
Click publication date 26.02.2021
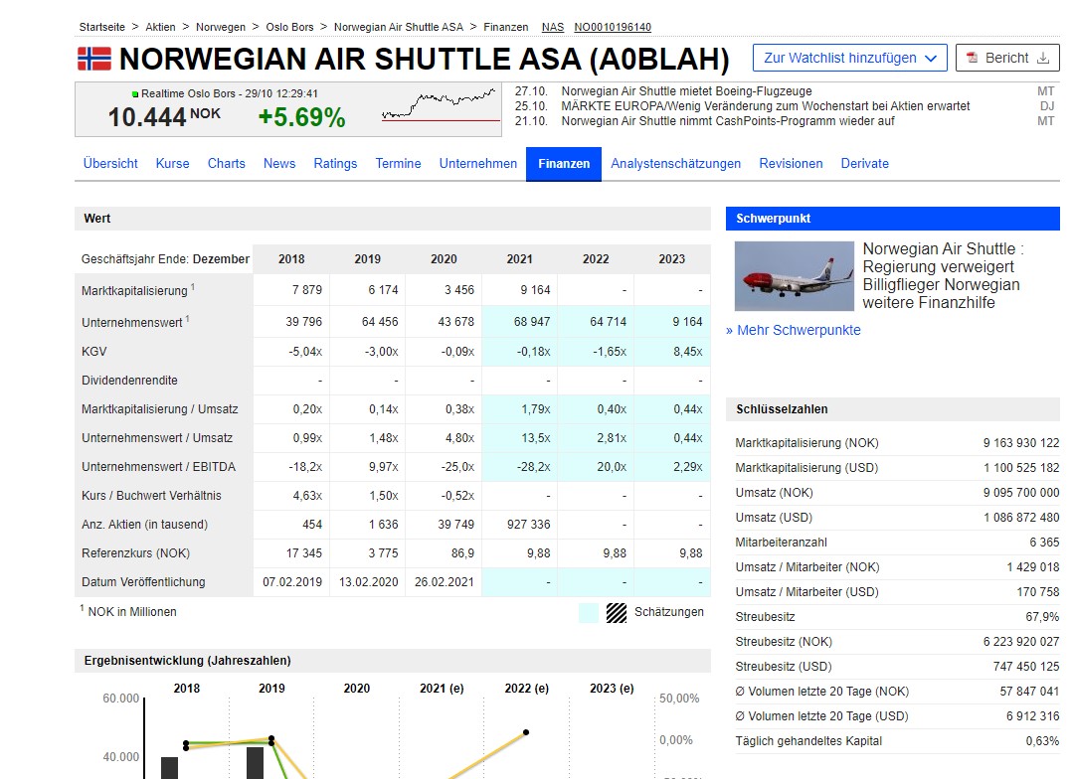pyautogui.click(x=444, y=581)
